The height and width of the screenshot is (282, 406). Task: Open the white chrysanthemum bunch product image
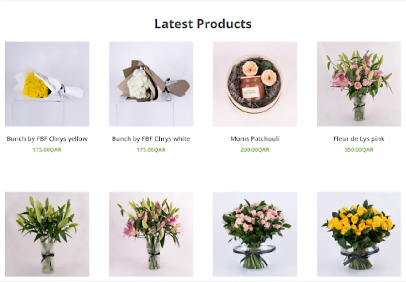151,84
